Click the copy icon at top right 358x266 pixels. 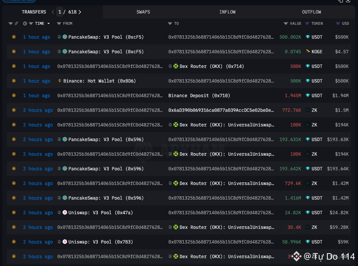(x=341, y=1)
